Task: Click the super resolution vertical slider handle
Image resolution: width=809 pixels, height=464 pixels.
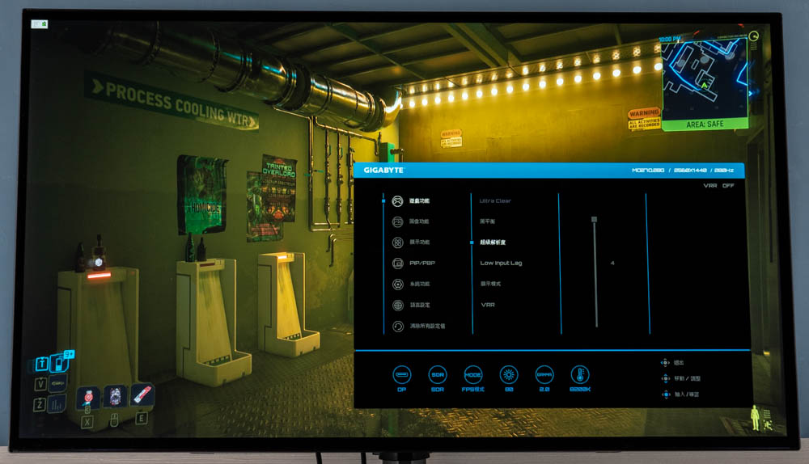Action: point(594,219)
